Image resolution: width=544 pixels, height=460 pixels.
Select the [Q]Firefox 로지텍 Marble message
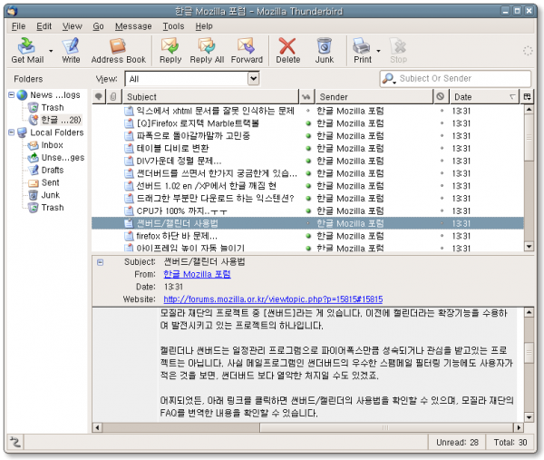(x=307, y=123)
